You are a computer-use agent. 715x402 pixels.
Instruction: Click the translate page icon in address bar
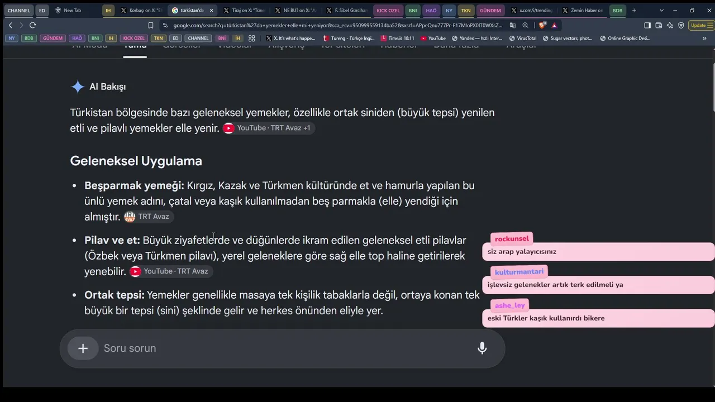513,25
